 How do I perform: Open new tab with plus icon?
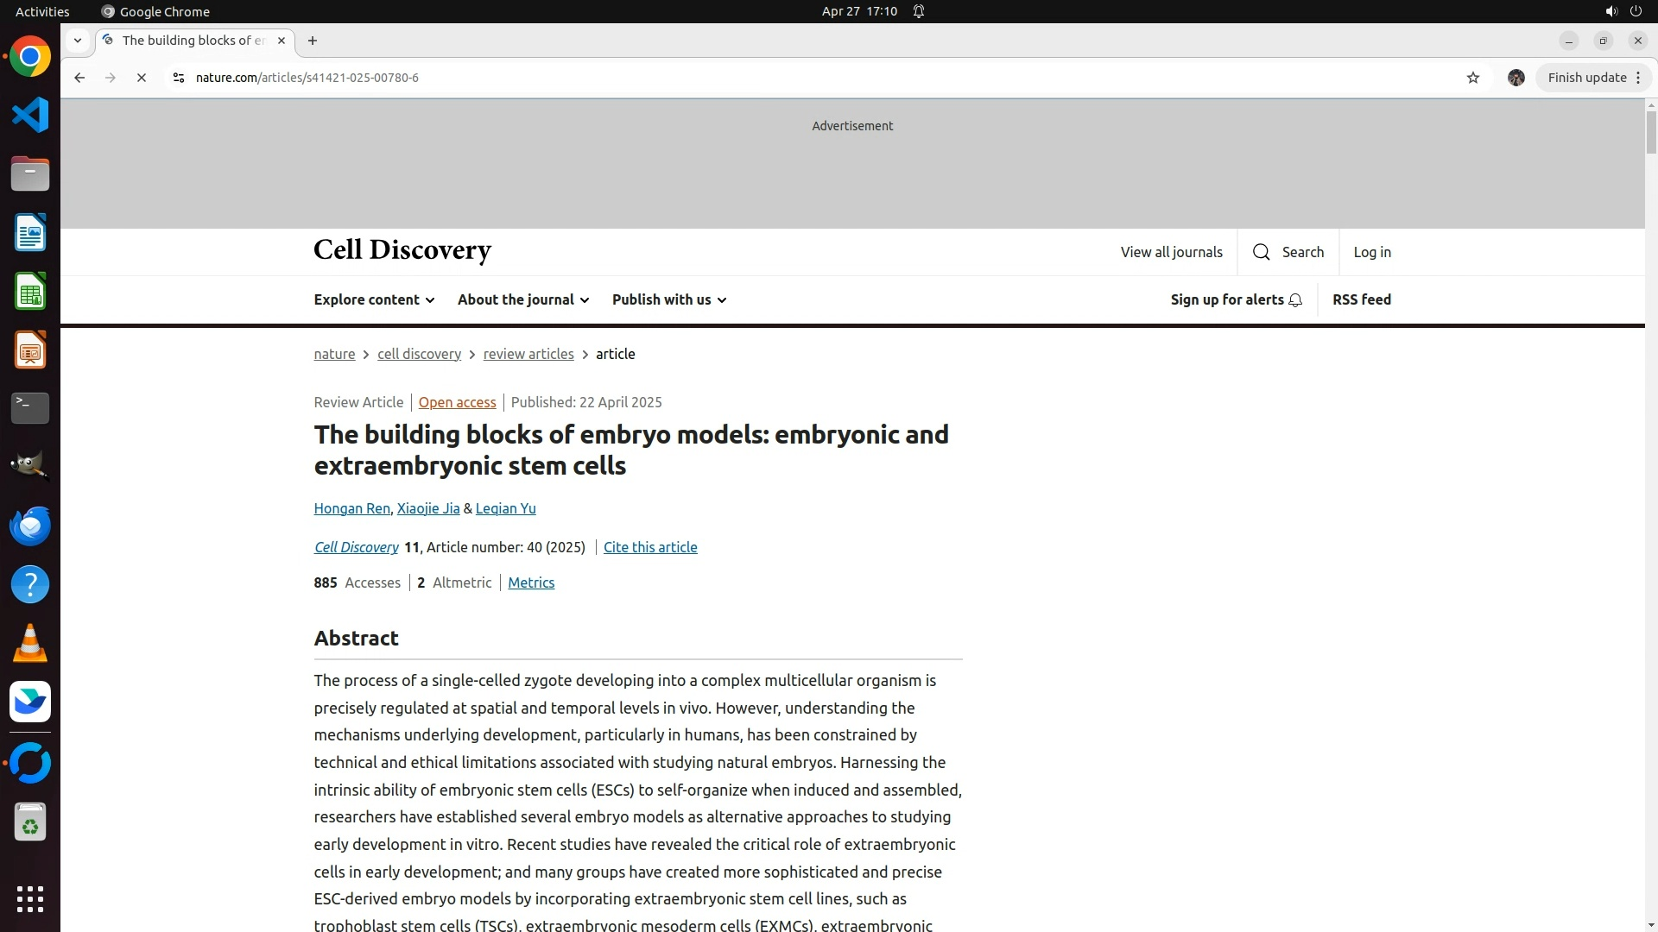pos(313,41)
